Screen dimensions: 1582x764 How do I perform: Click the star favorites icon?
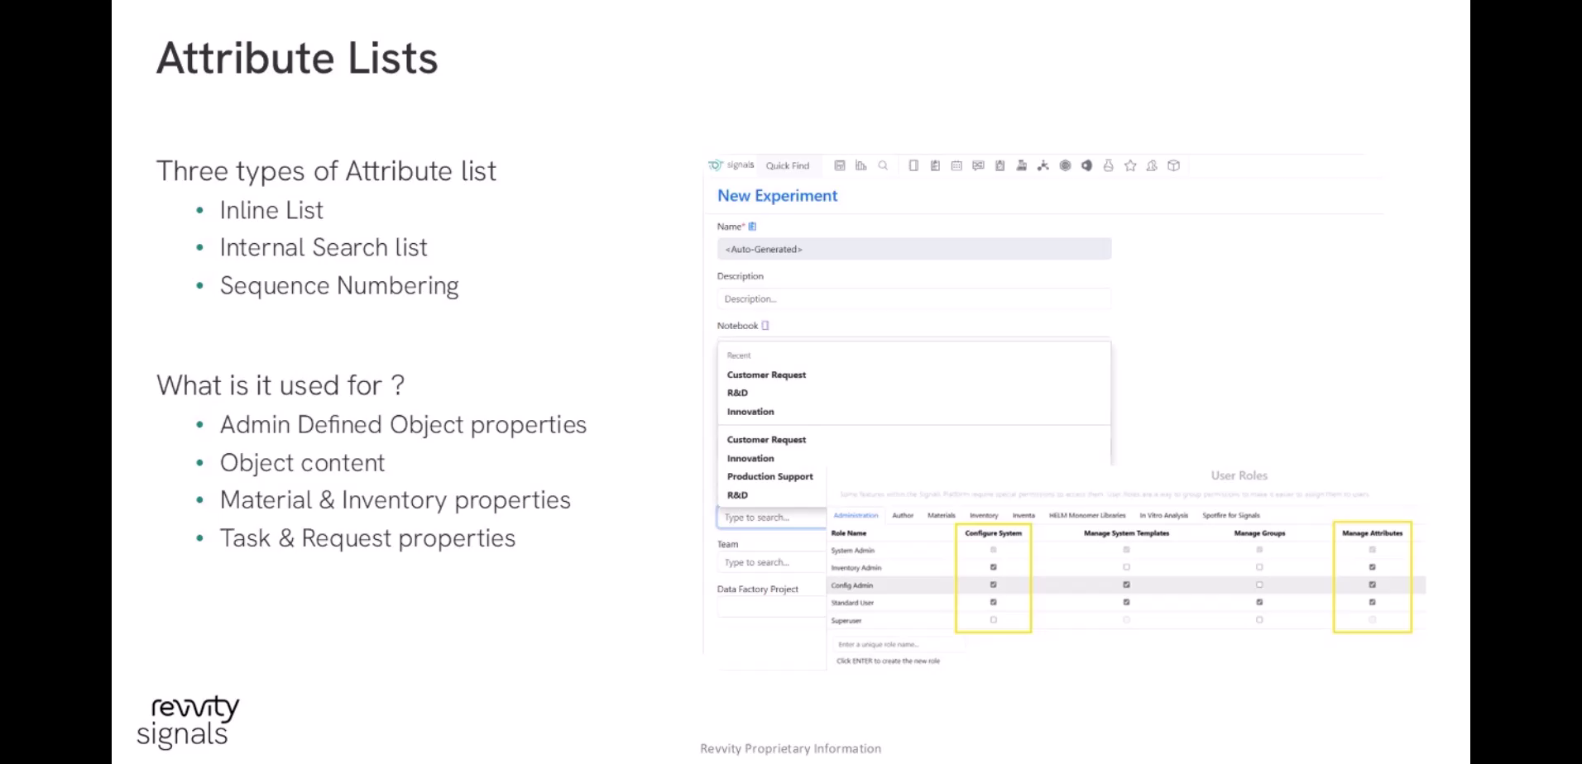pyautogui.click(x=1130, y=165)
